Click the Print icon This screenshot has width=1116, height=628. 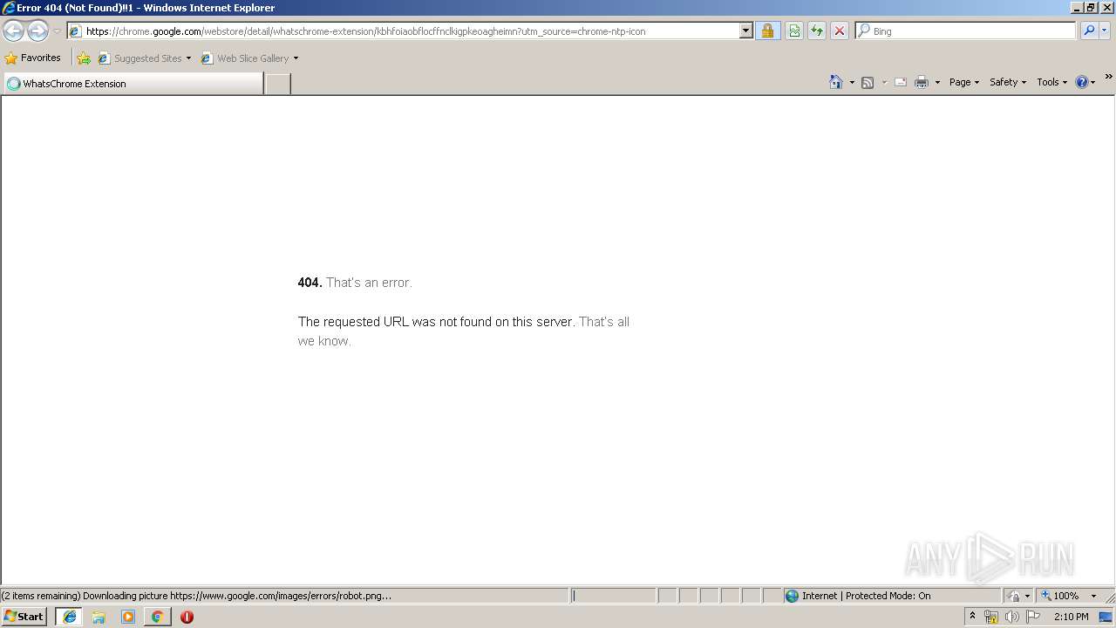point(922,82)
